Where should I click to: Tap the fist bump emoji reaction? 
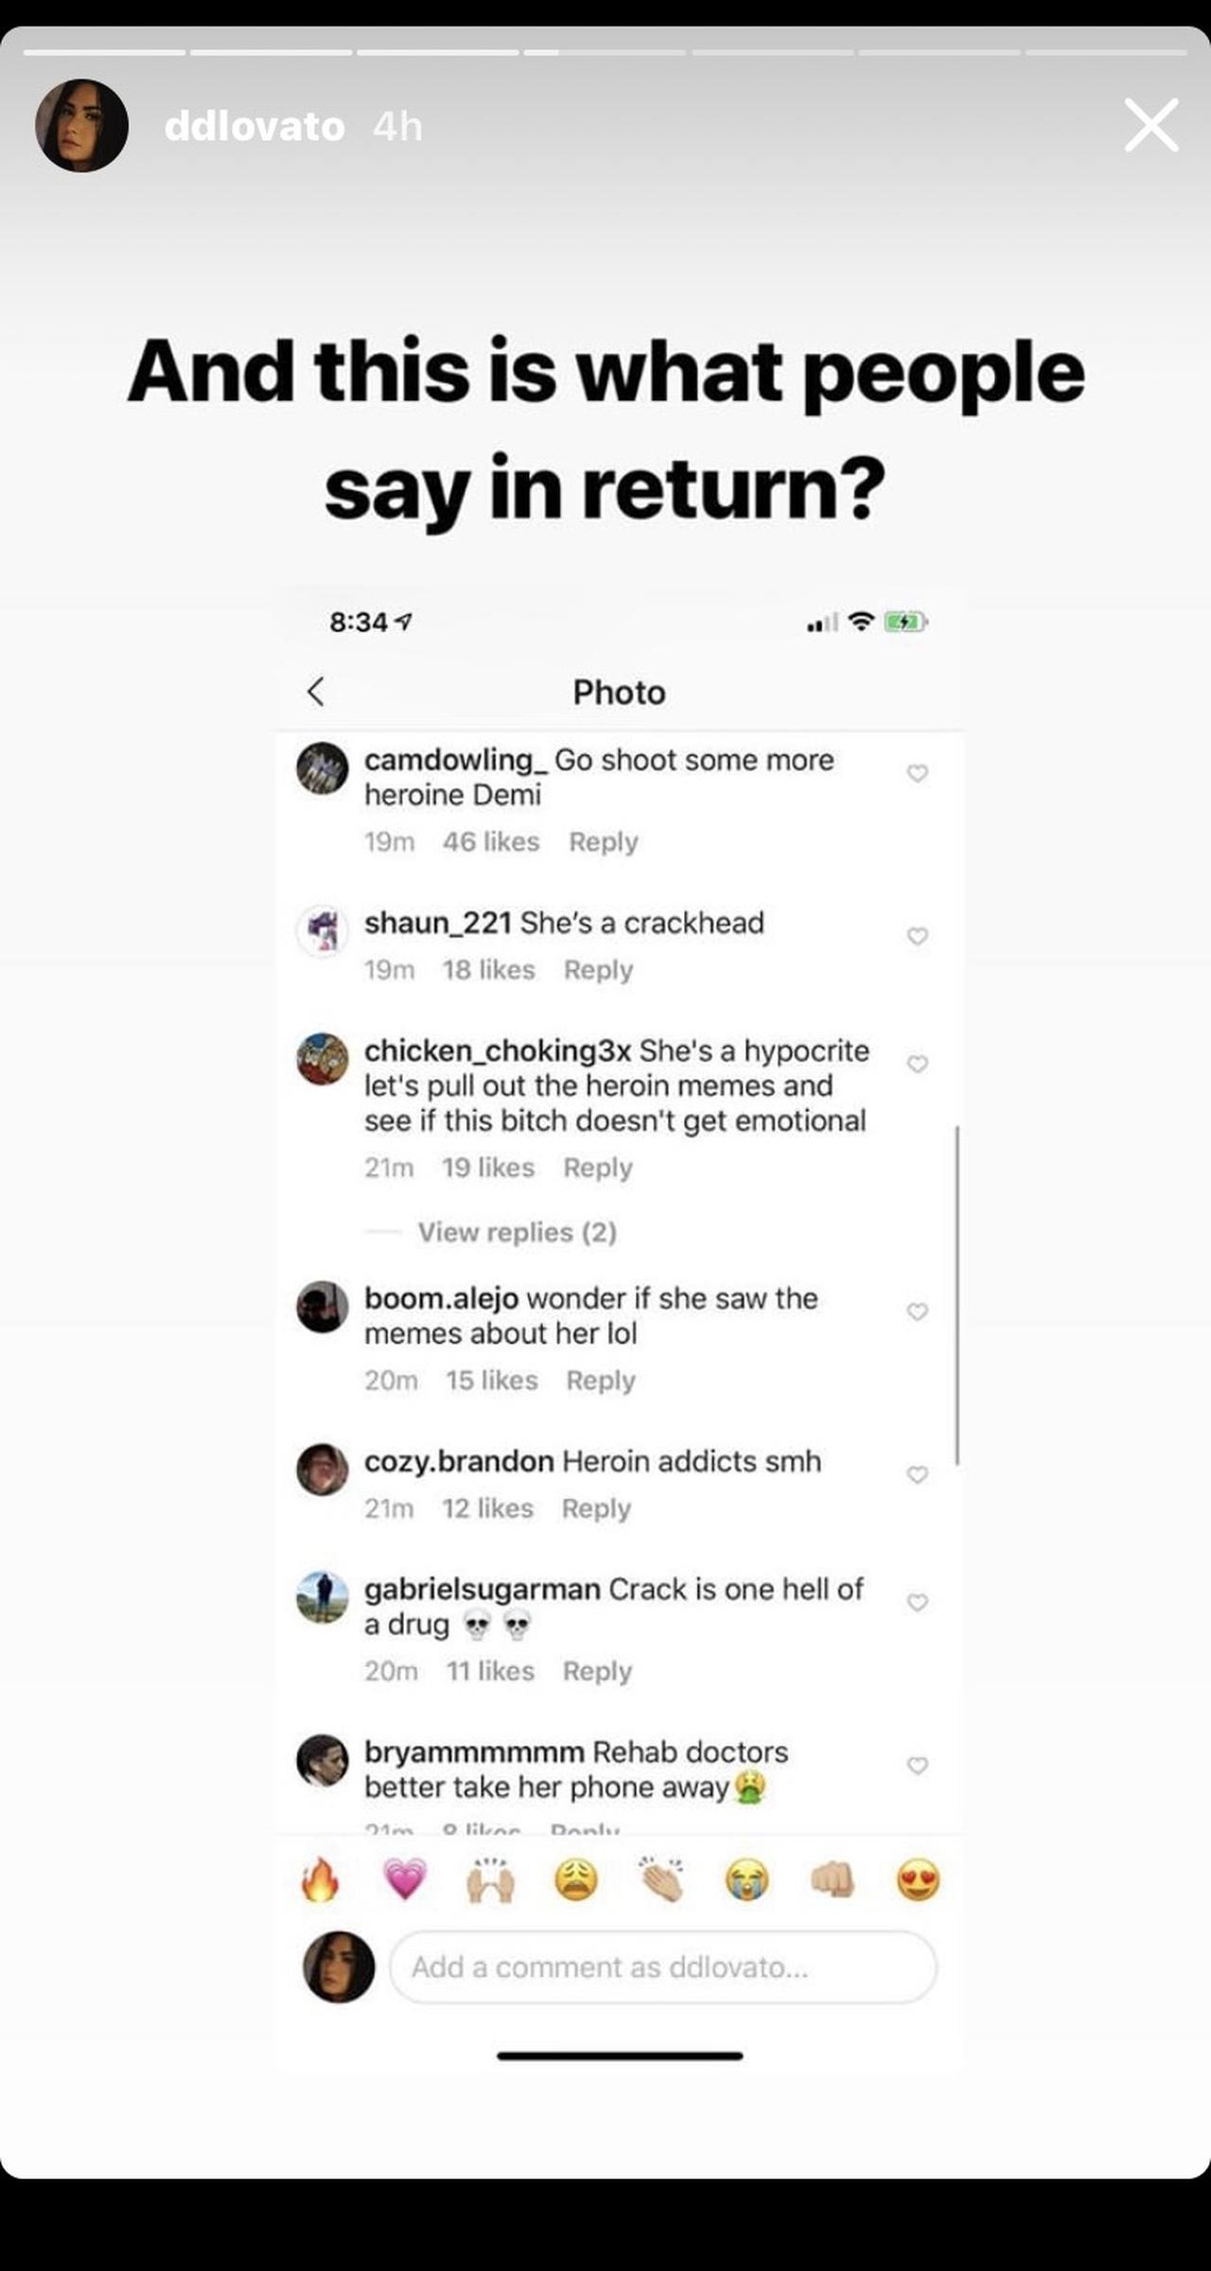[833, 1879]
